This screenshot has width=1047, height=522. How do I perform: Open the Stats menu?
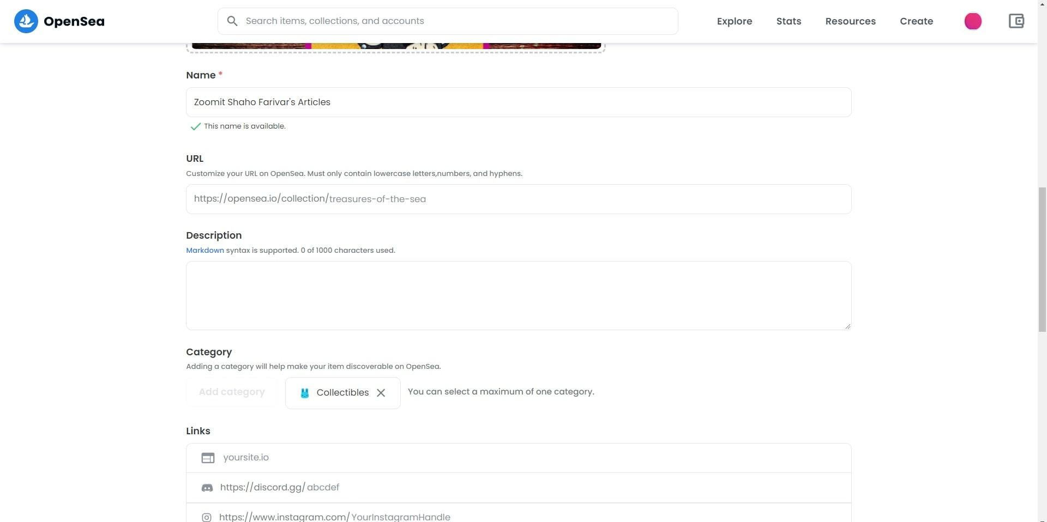coord(789,21)
